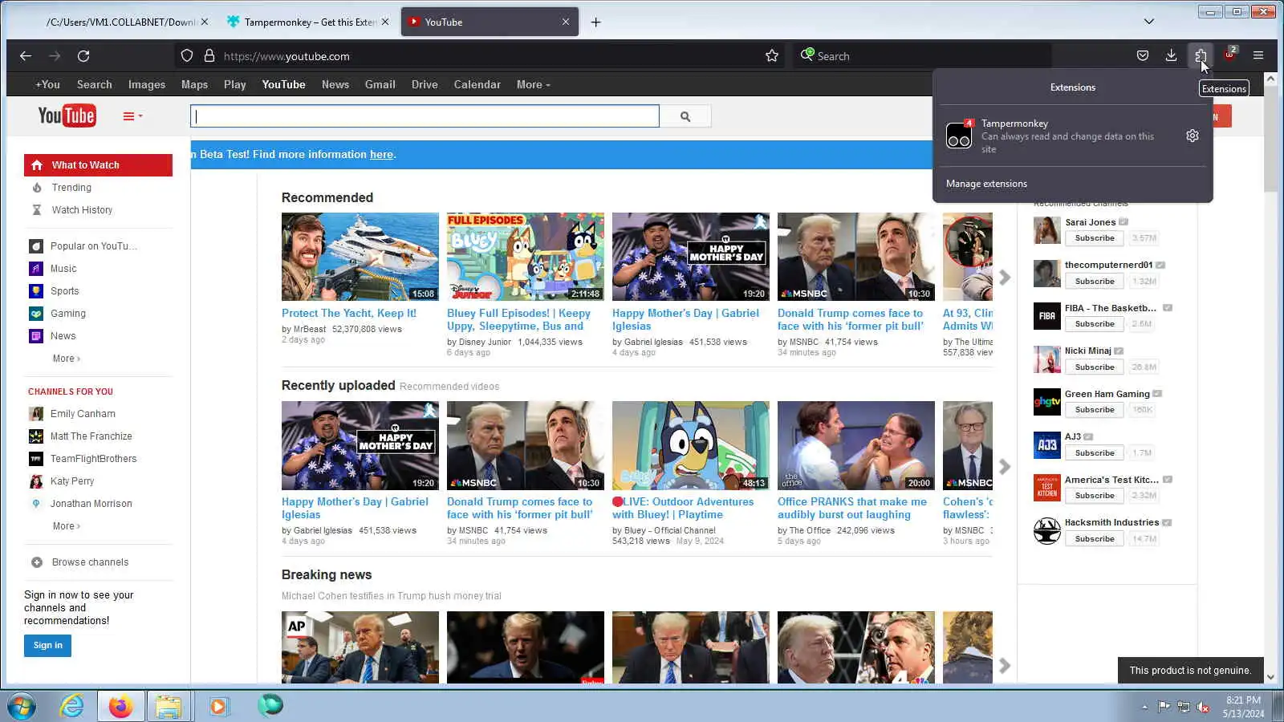Open the media player taskbar icon

coord(218,706)
